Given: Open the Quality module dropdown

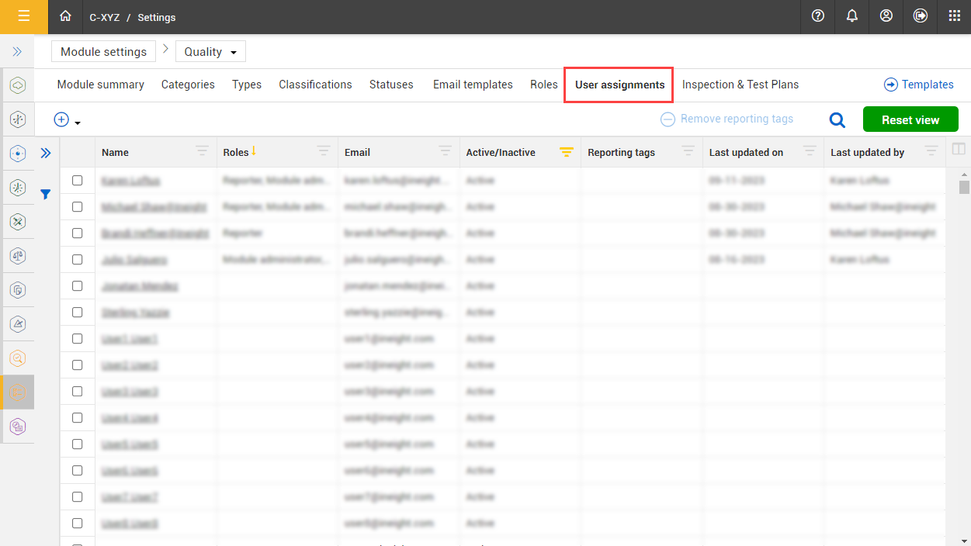Looking at the screenshot, I should [210, 52].
